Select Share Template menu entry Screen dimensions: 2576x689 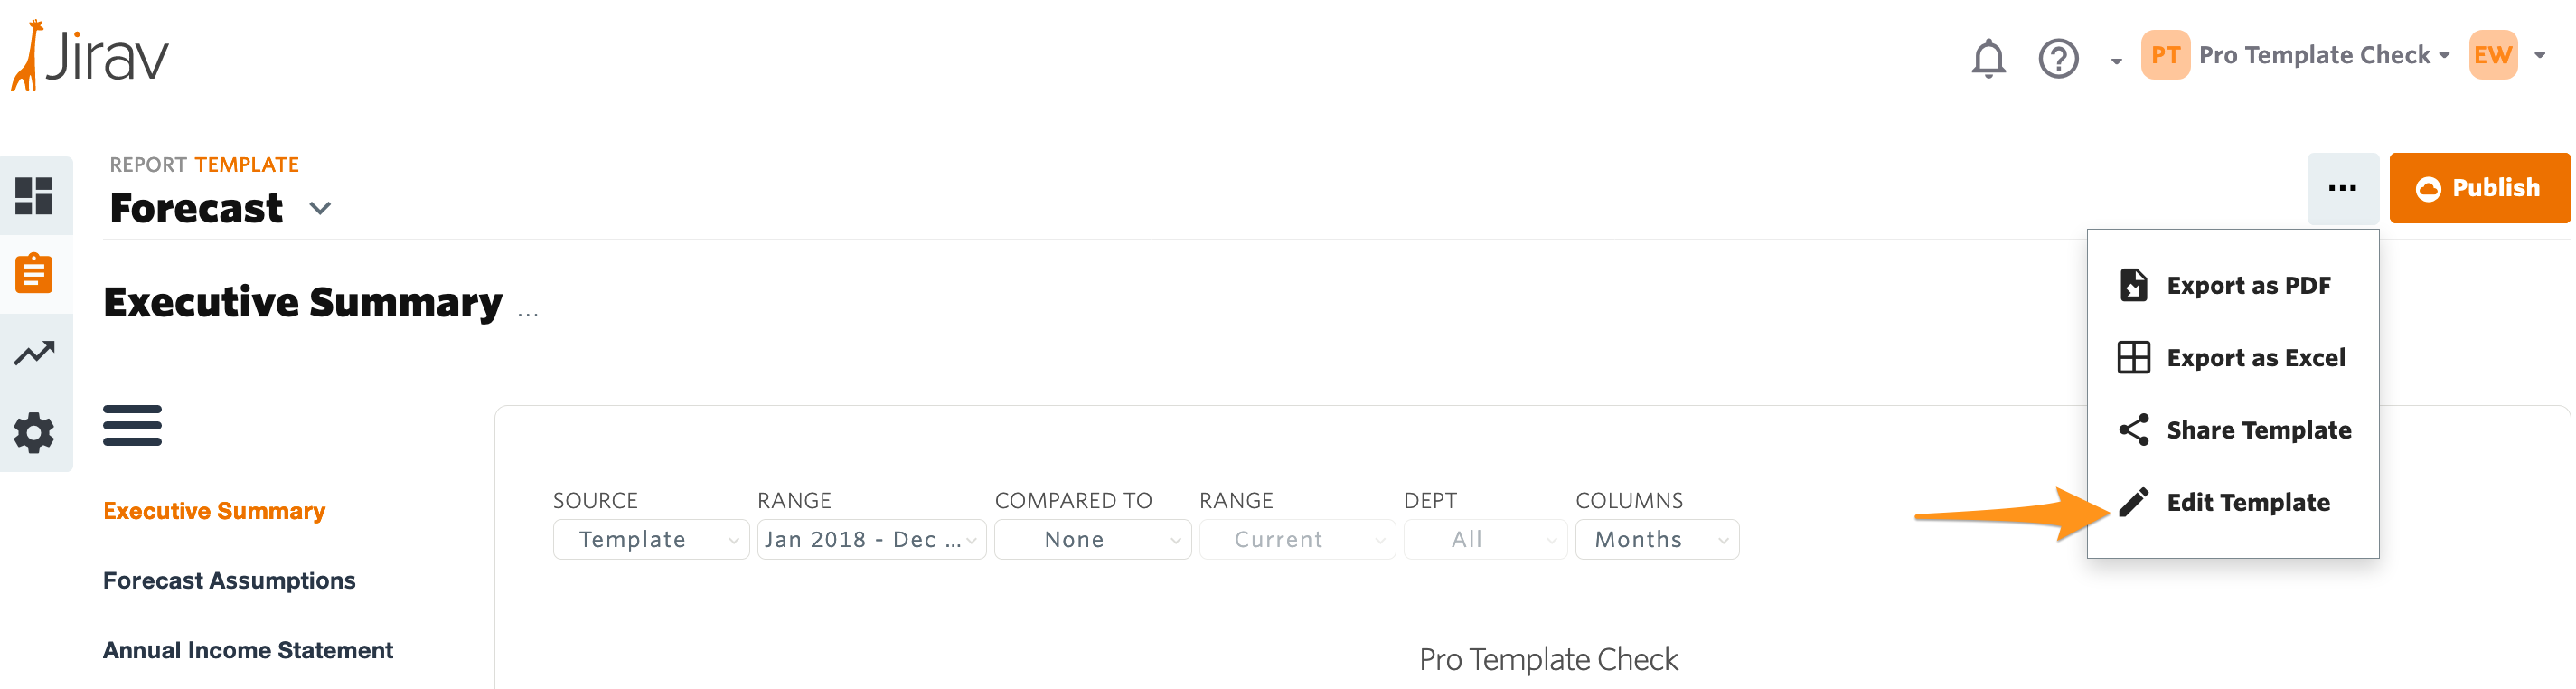coord(2257,430)
